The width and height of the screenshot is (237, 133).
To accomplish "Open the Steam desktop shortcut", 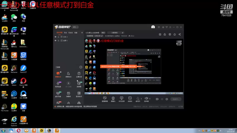I will (14, 82).
